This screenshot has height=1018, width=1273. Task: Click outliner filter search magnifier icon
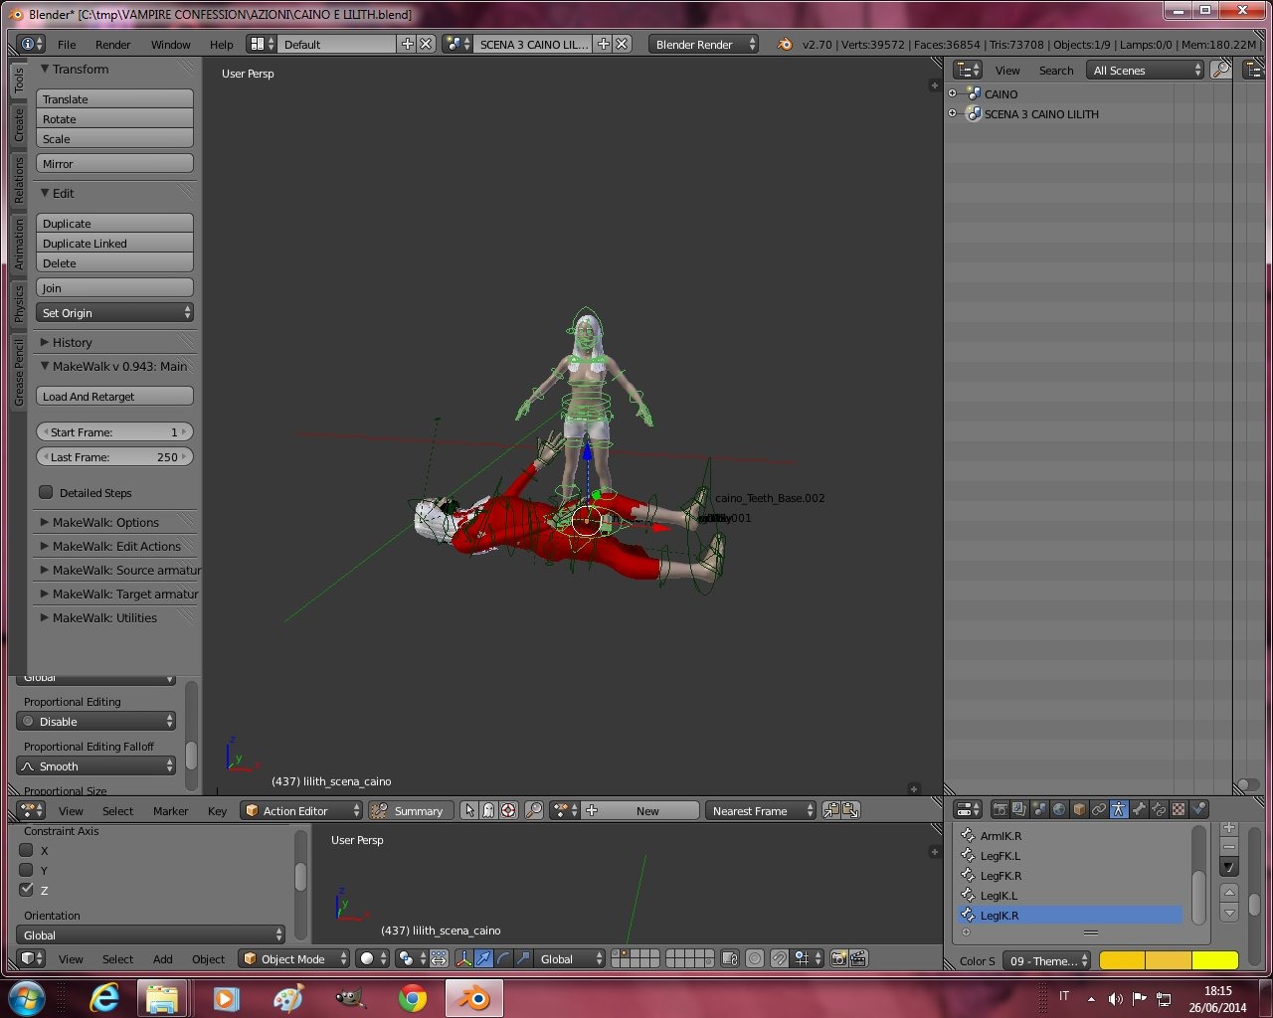(x=1220, y=70)
